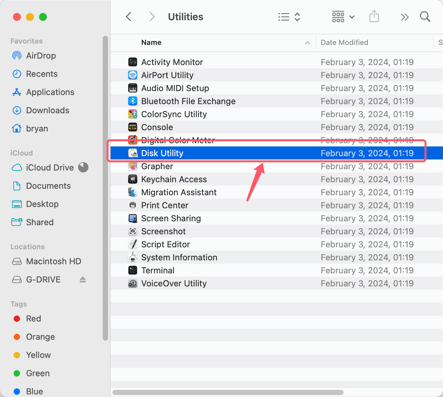Open Finder search via the magnifier icon

pos(425,17)
